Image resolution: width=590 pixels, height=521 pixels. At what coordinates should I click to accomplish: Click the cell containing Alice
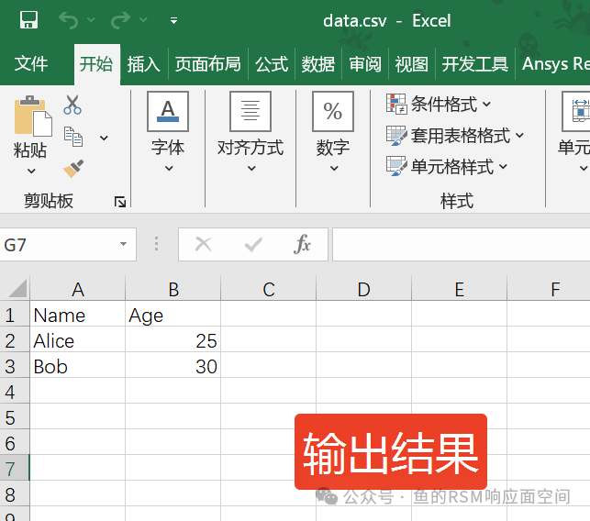[77, 340]
